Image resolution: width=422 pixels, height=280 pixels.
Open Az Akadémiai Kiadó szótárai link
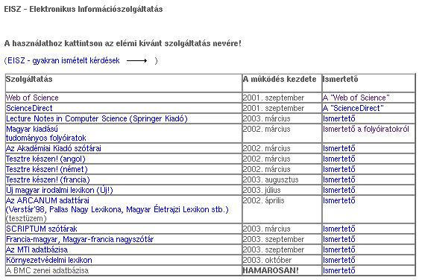[54, 149]
